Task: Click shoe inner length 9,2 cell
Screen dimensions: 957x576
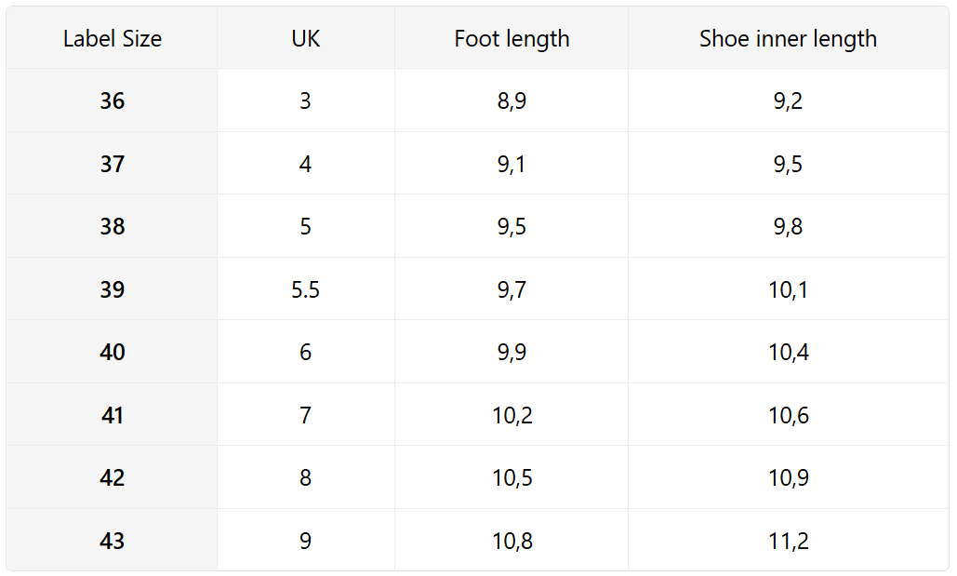Action: tap(788, 101)
